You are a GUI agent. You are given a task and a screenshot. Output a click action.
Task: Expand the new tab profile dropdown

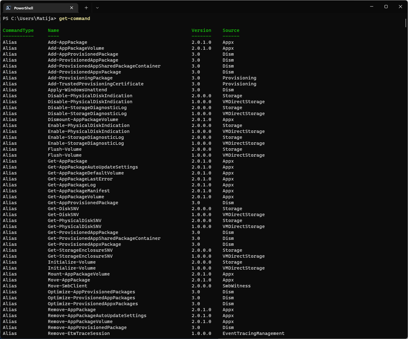[97, 8]
